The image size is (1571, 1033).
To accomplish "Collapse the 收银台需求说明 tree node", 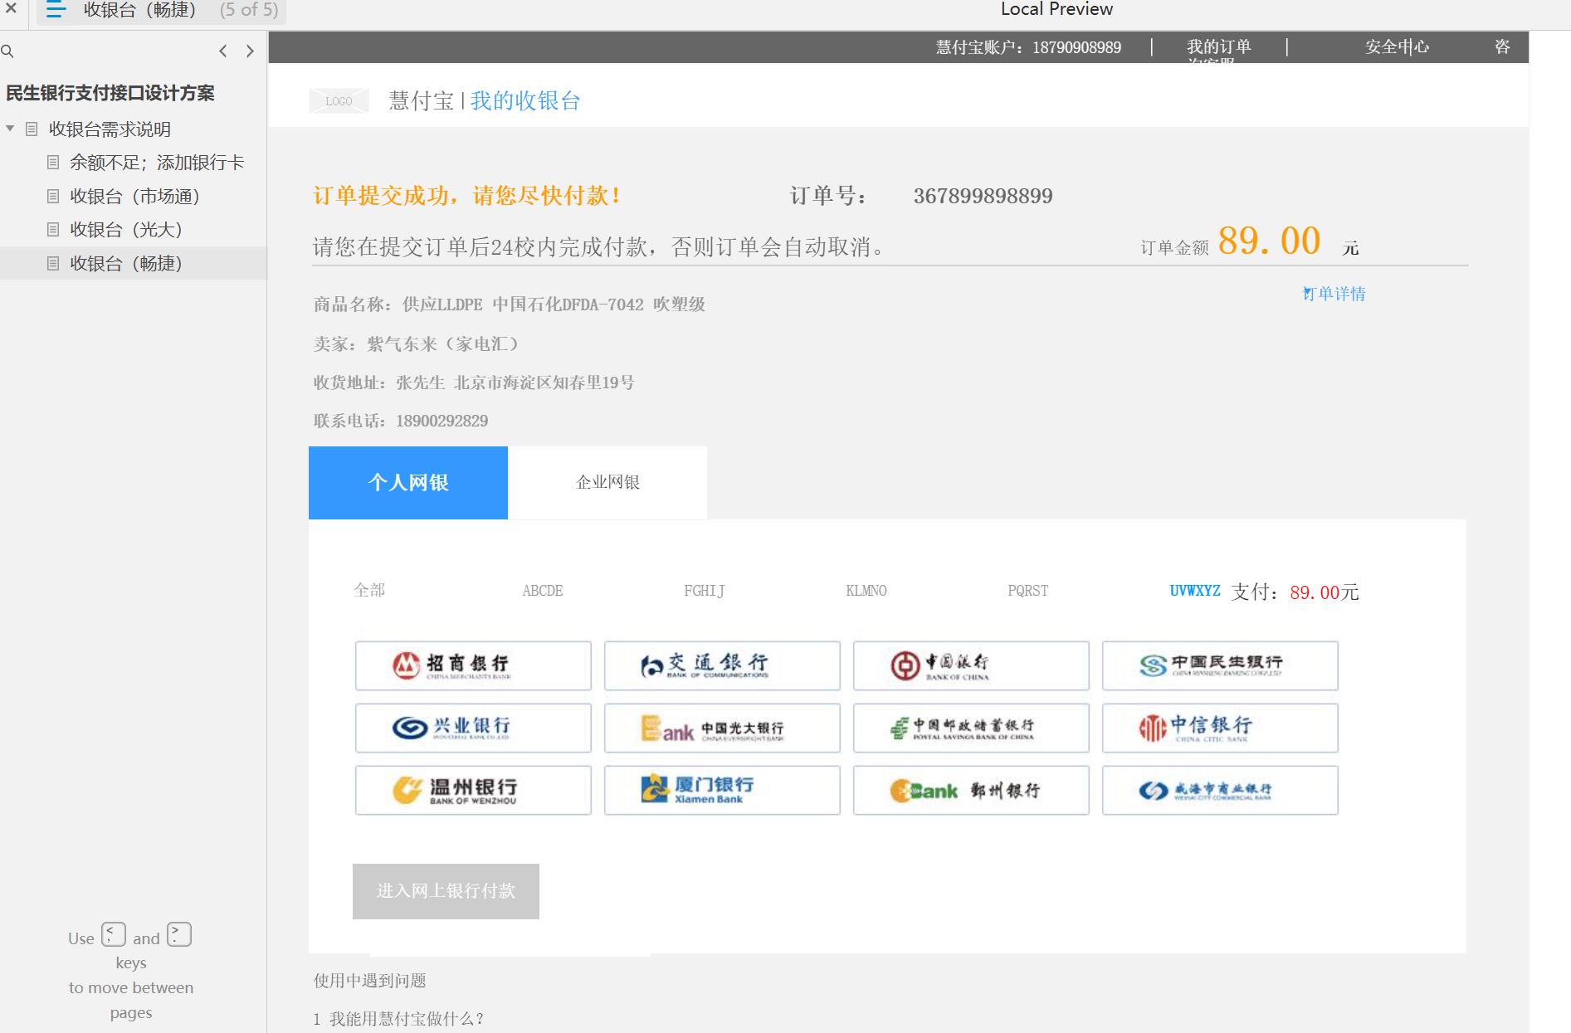I will click(10, 129).
